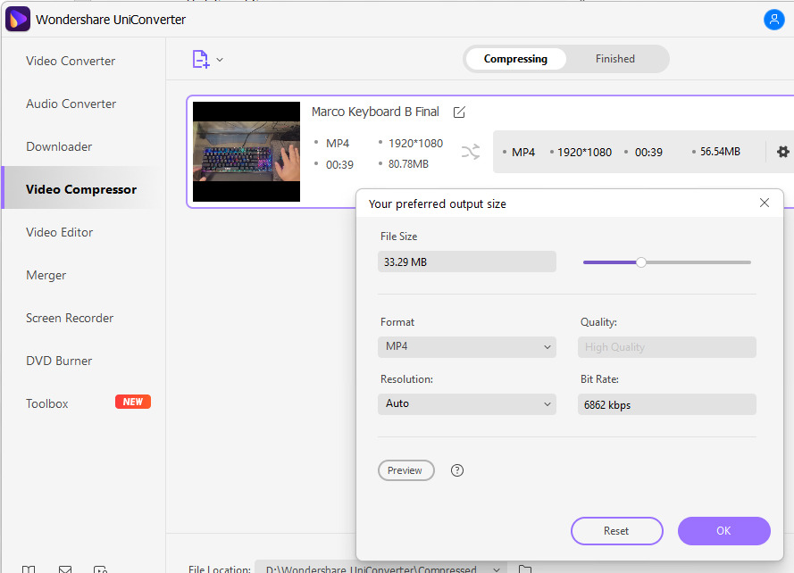
Task: Click the Add Files icon
Action: coord(201,59)
